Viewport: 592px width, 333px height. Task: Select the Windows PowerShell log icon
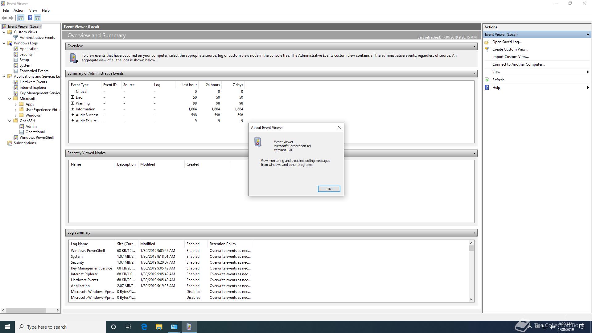click(x=16, y=138)
